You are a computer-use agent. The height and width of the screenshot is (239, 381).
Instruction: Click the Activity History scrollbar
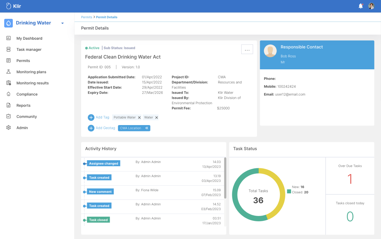(x=225, y=178)
